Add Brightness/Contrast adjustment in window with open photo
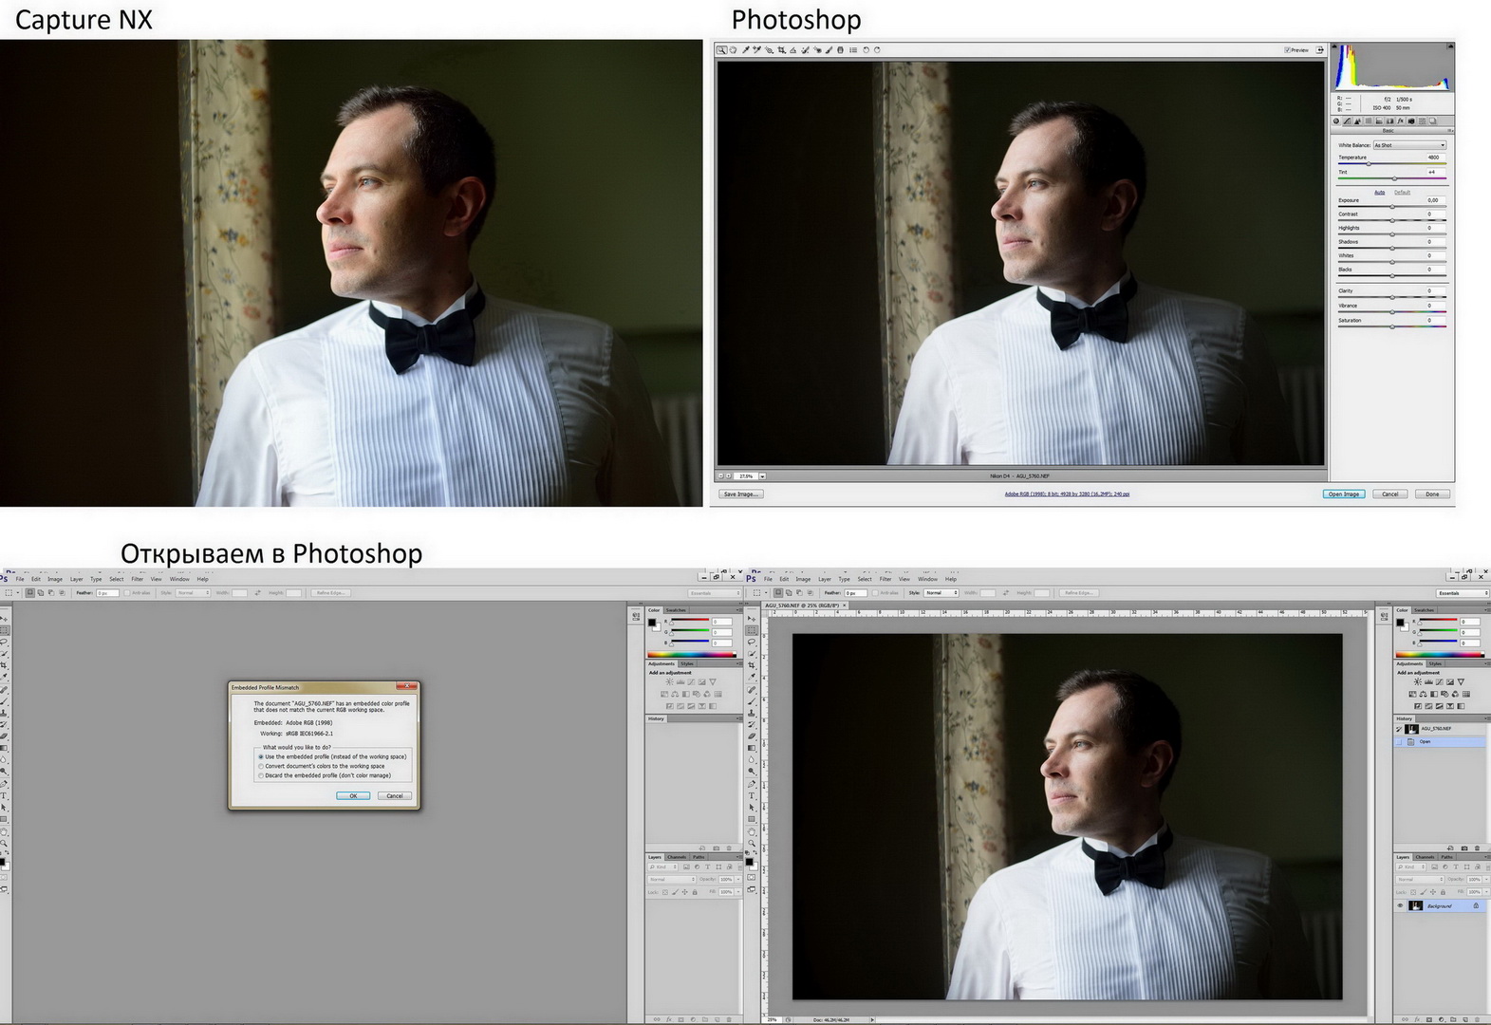This screenshot has height=1025, width=1491. [1418, 681]
